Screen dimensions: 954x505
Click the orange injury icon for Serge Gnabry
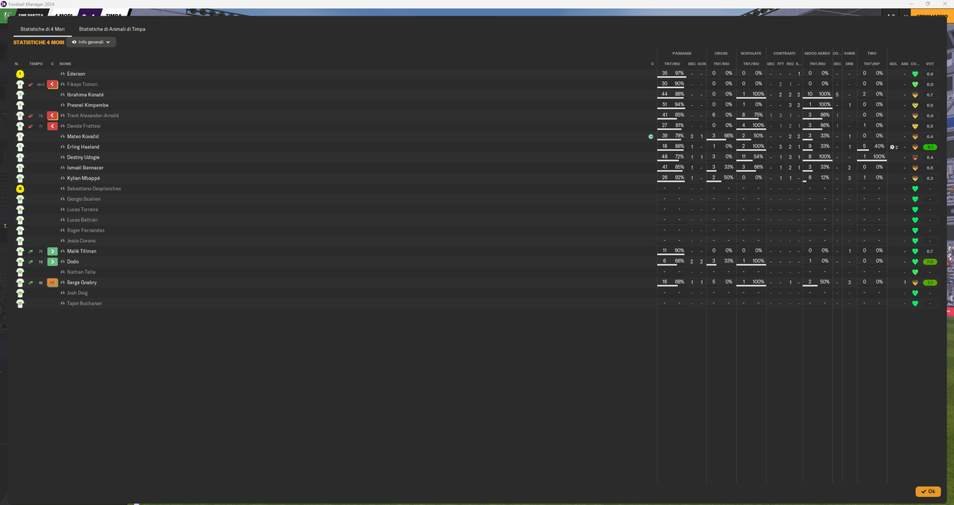tap(52, 282)
